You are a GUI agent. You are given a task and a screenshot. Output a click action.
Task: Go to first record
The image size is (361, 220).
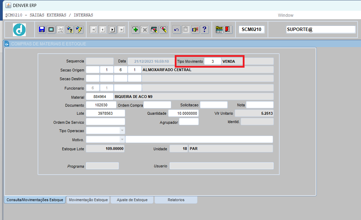93,29
